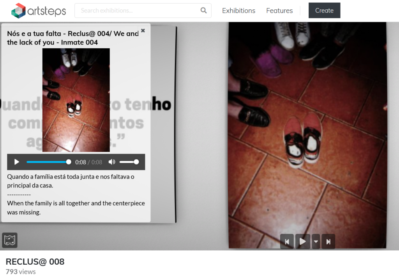Viewport: 399px width, 276px height.
Task: Open the exhibition map icon
Action: 10,240
